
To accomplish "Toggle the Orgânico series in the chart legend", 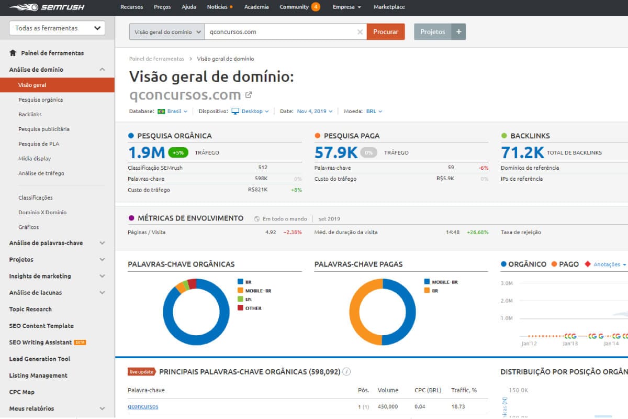I will (x=523, y=264).
